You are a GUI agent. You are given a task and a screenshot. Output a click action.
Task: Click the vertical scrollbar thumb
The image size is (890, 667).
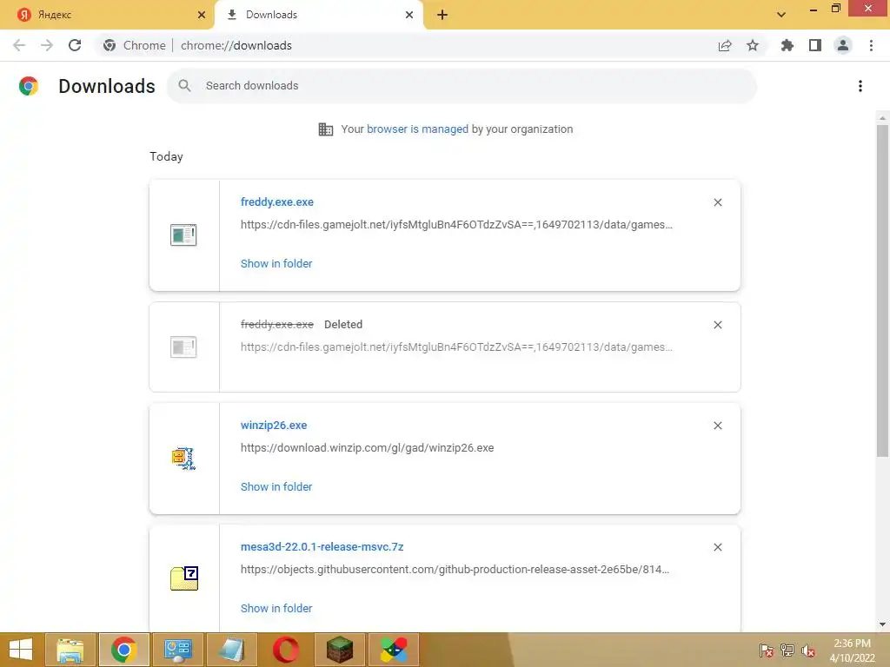882,290
